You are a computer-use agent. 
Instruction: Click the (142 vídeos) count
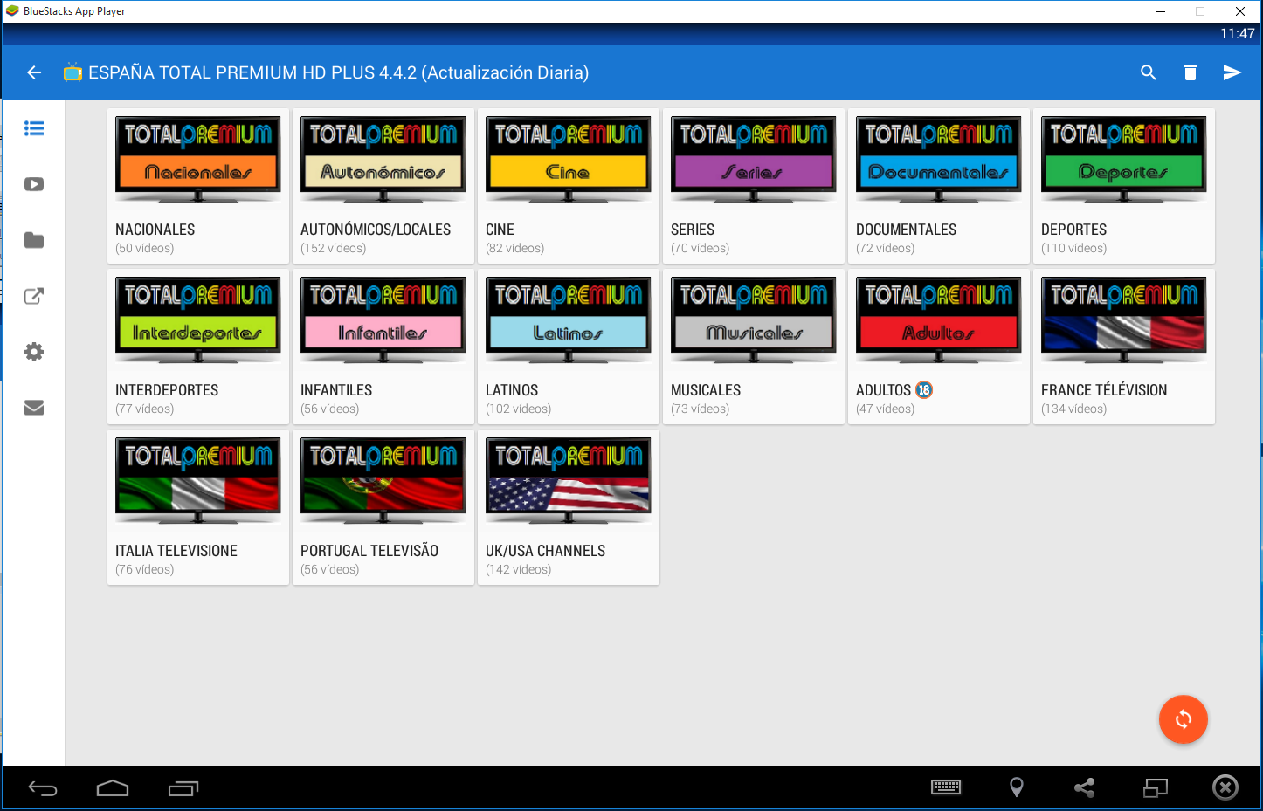(x=519, y=570)
